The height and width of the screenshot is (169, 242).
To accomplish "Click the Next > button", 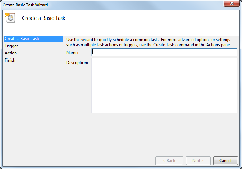I will [x=198, y=160].
